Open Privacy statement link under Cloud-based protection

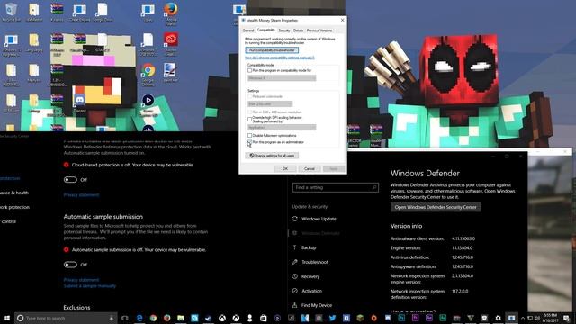pos(81,194)
